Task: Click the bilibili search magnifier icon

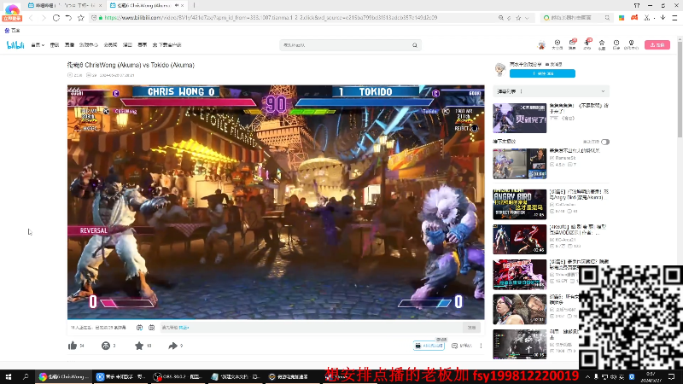Action: [x=415, y=45]
